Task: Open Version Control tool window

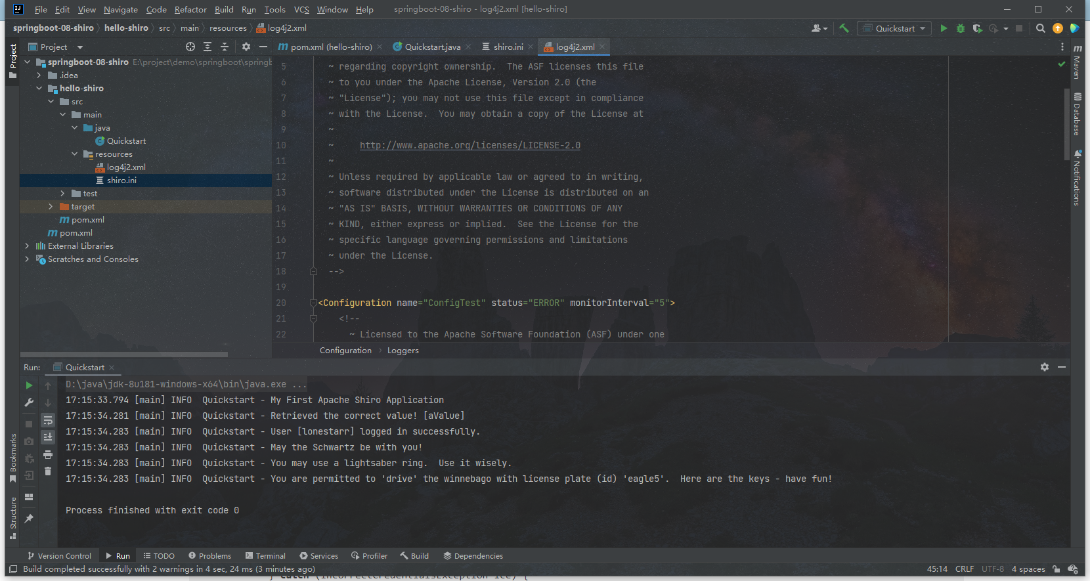Action: tap(59, 556)
